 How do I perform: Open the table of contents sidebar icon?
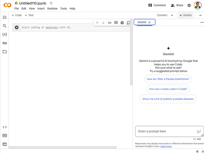[5, 17]
